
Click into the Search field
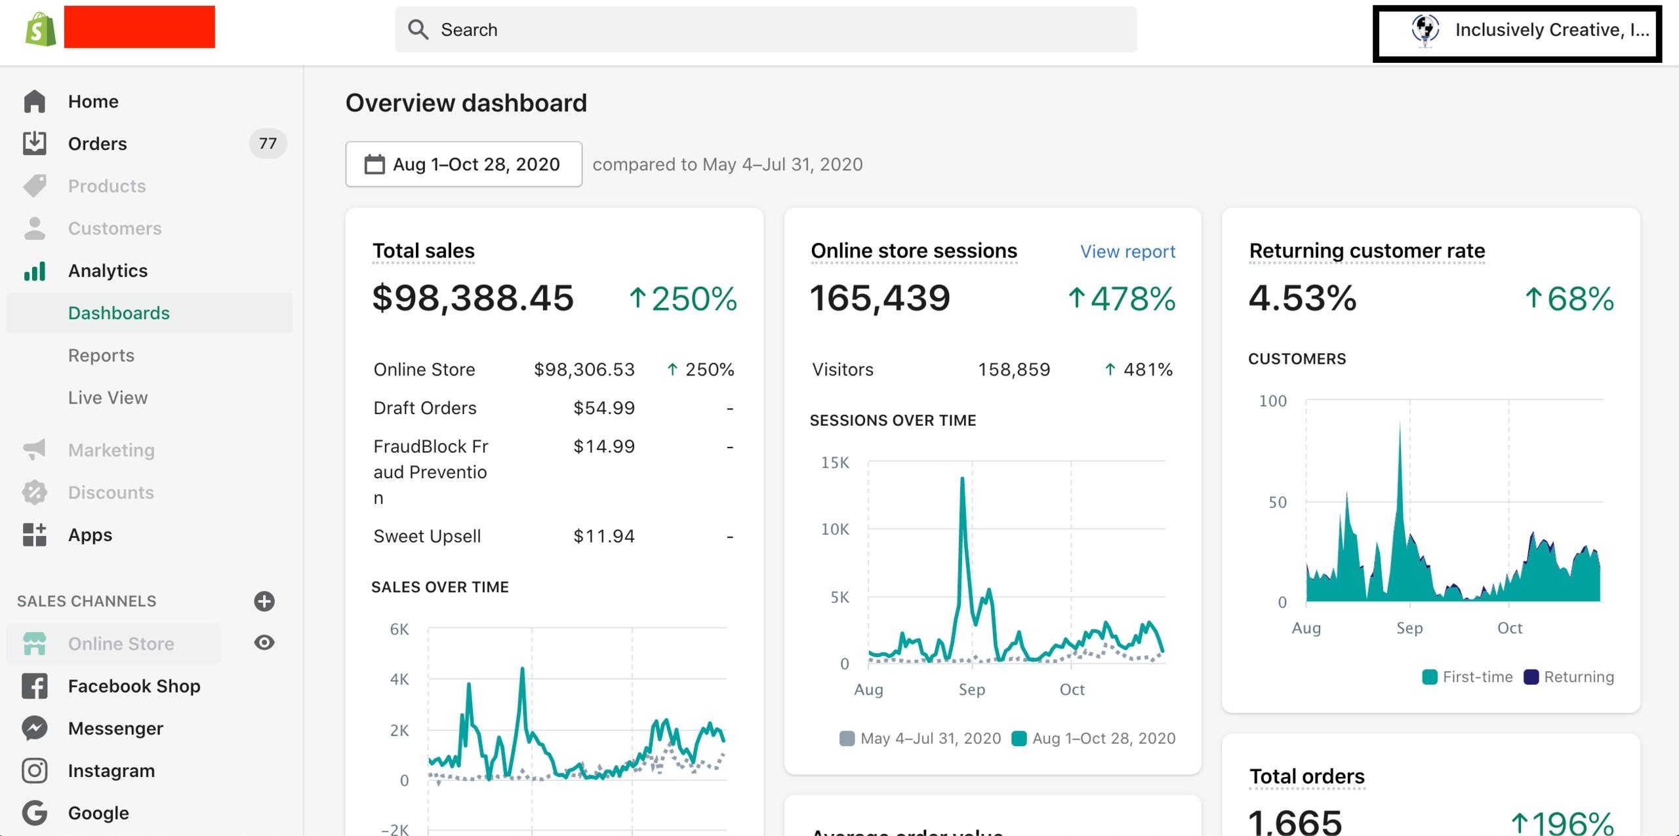point(765,29)
